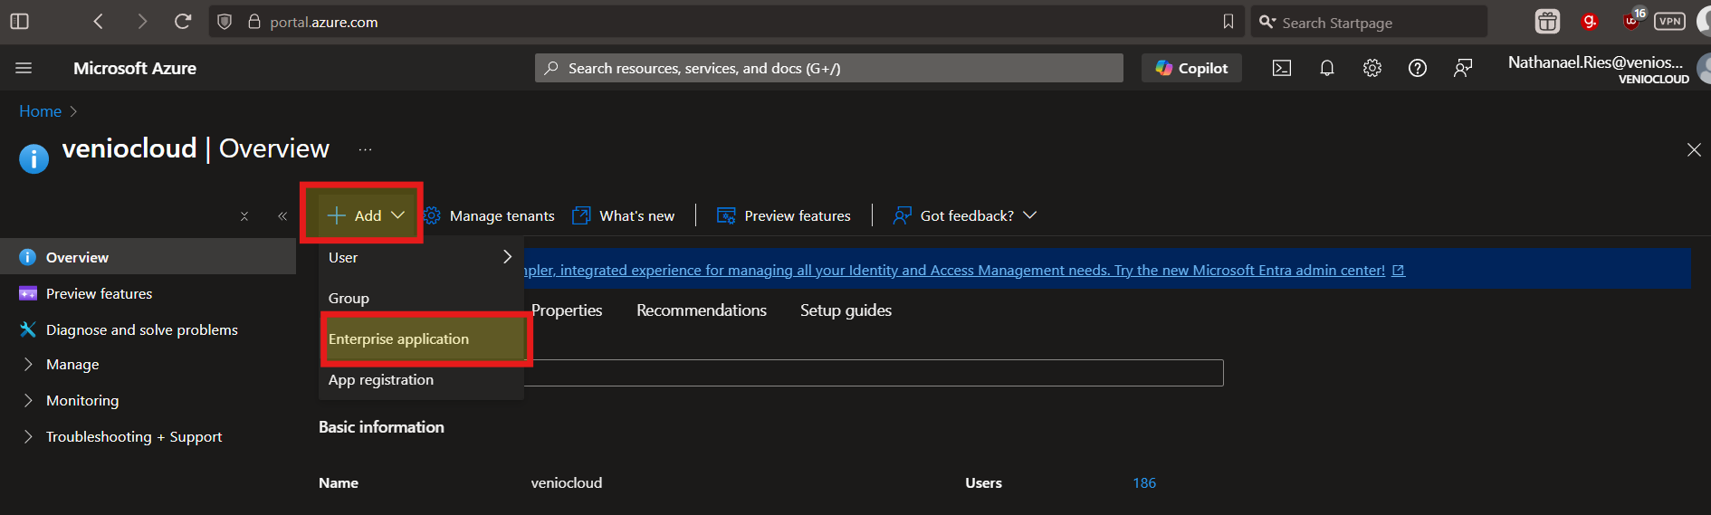Open the browser sidebar panel icon
1711x515 pixels.
pos(19,21)
